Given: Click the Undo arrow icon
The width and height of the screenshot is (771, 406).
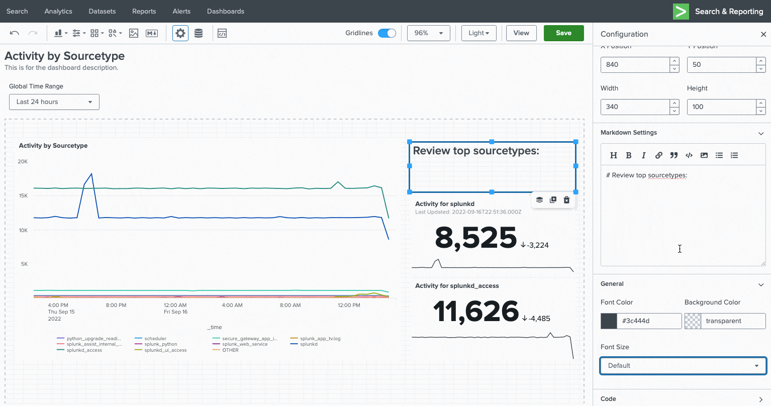Looking at the screenshot, I should click(14, 33).
